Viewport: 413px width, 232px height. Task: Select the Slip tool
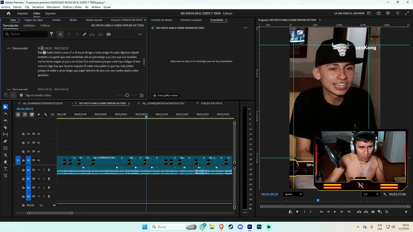point(5,134)
